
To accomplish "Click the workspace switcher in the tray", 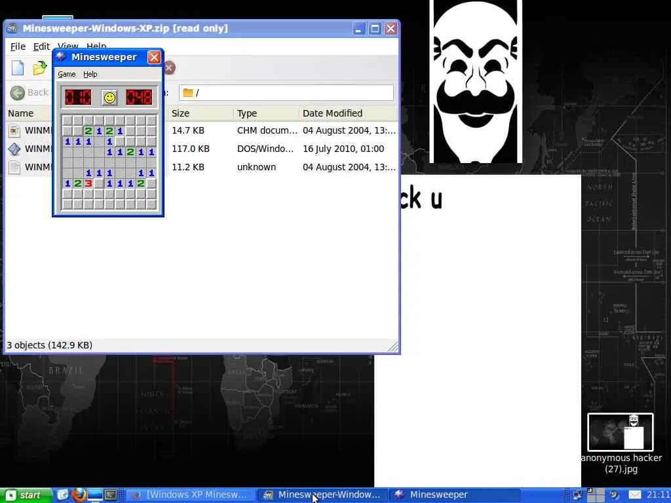I will click(595, 495).
